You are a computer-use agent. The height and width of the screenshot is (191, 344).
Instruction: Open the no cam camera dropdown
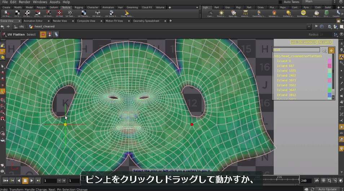(x=325, y=42)
